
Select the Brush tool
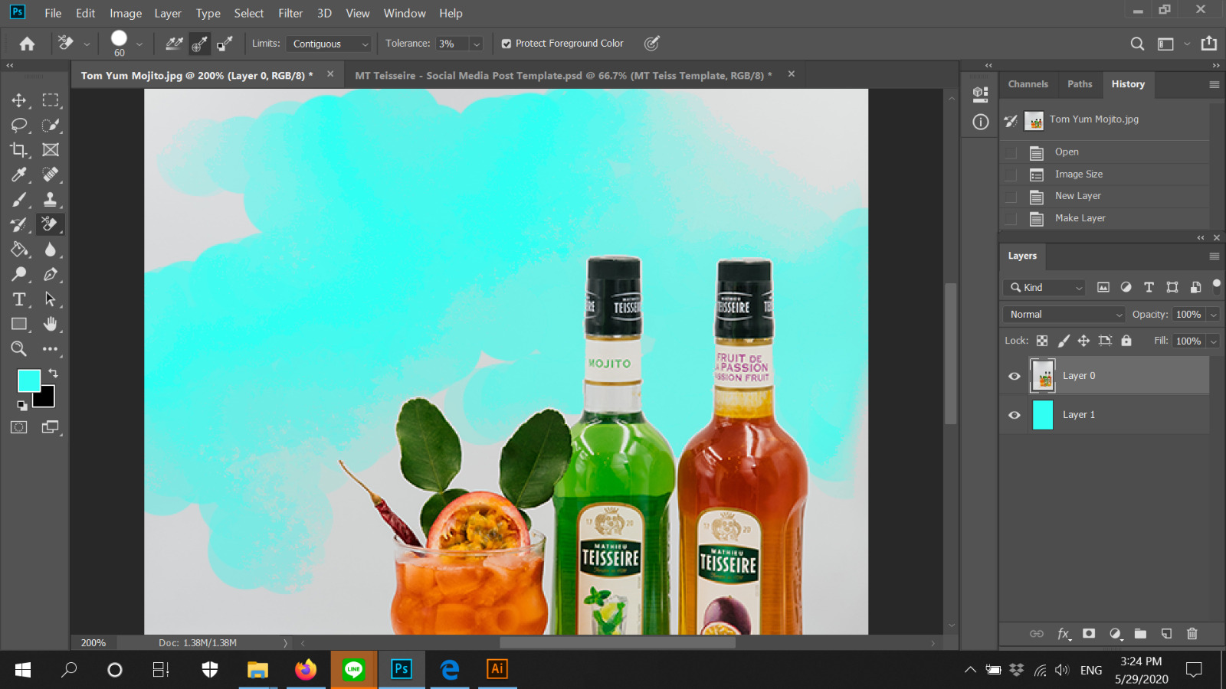click(x=19, y=200)
